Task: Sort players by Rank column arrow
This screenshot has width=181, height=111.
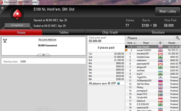Action: (134, 43)
